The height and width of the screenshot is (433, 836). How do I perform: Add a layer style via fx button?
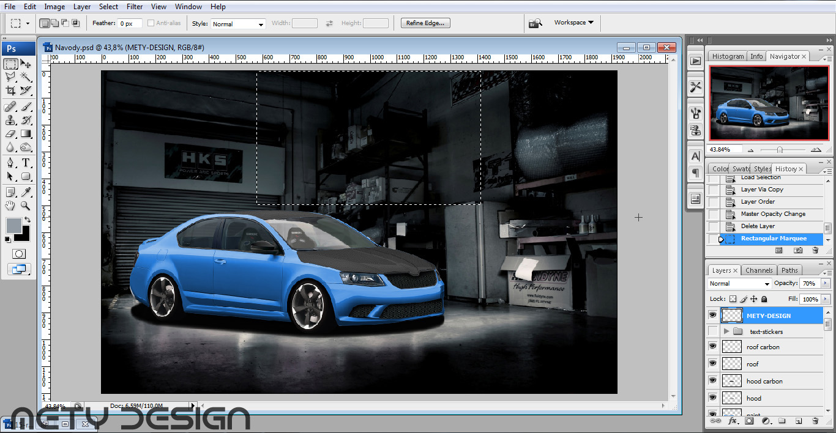tap(732, 421)
